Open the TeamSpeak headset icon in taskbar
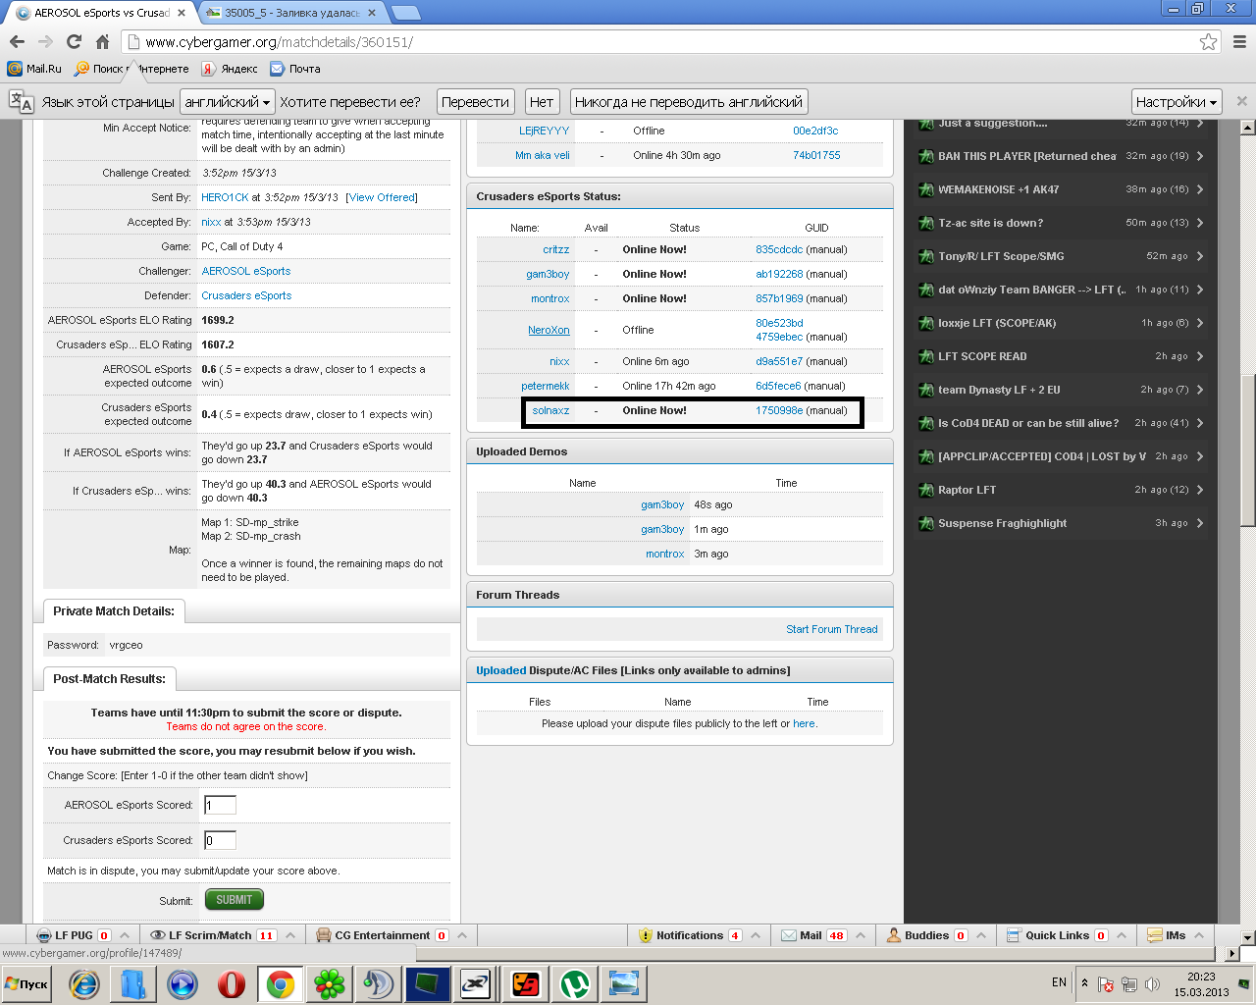 [378, 983]
